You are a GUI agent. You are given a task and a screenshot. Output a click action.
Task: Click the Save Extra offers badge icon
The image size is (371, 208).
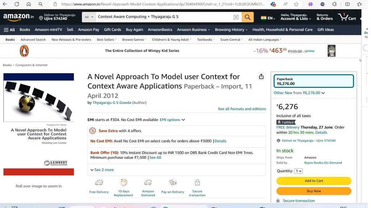[x=92, y=131]
